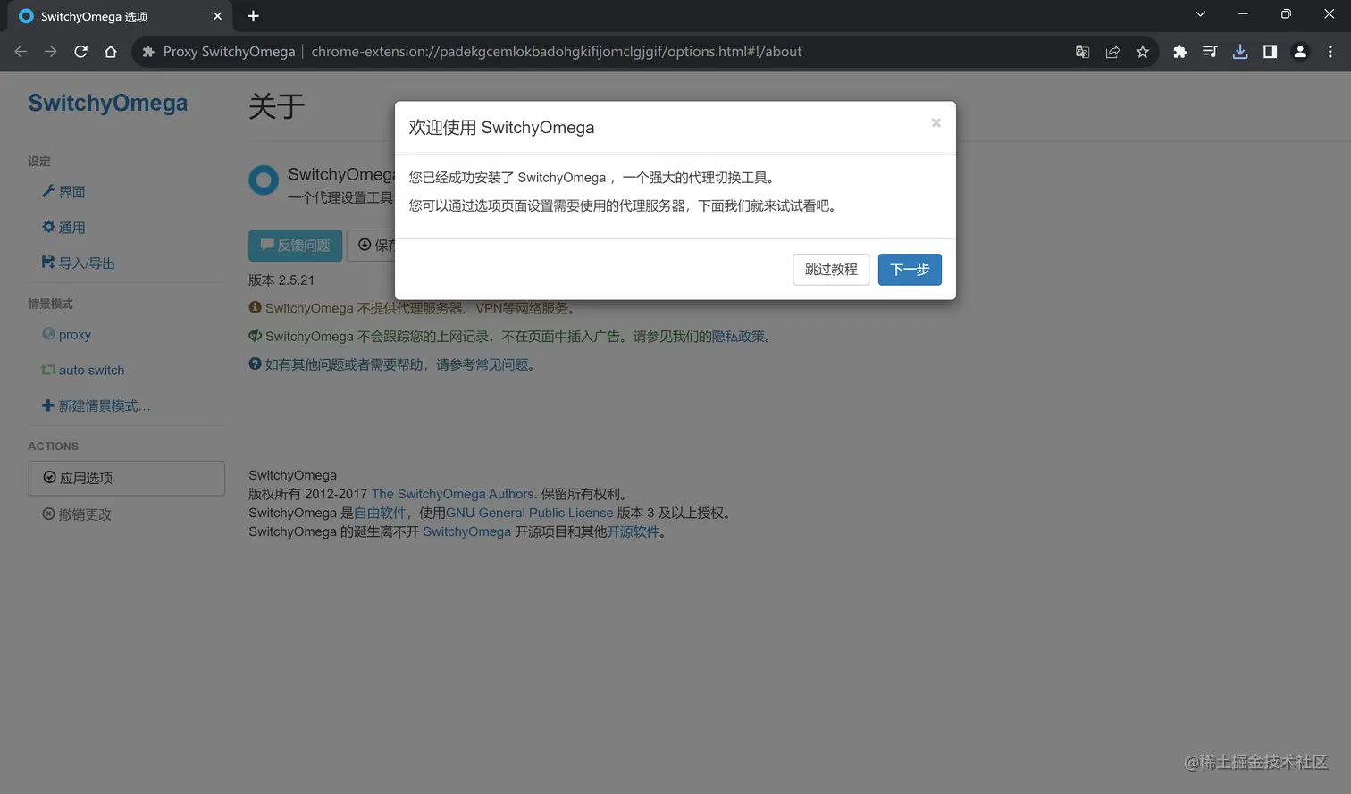Click 撤销更改 to revert changes
This screenshot has width=1351, height=794.
coord(77,514)
